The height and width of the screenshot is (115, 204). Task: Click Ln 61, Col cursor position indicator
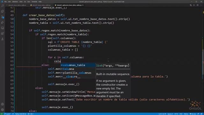[x=162, y=114]
